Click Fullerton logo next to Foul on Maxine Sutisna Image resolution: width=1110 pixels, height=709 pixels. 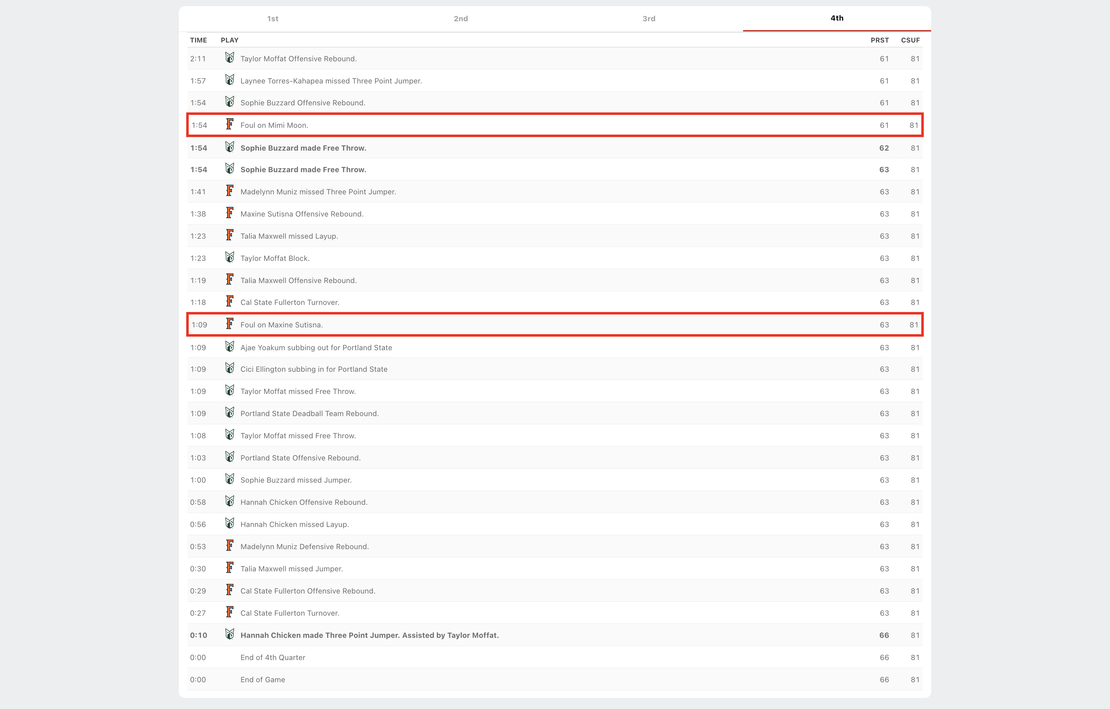coord(230,324)
